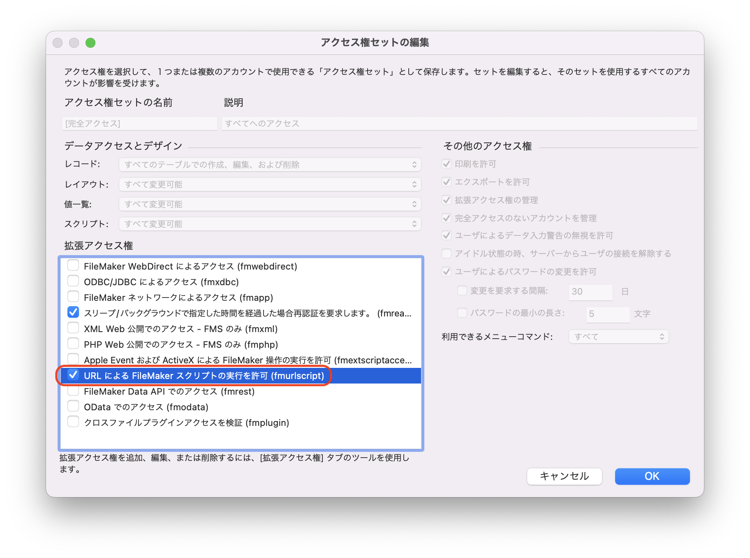
Task: Toggle 印刷を許可 checkbox
Action: 447,164
